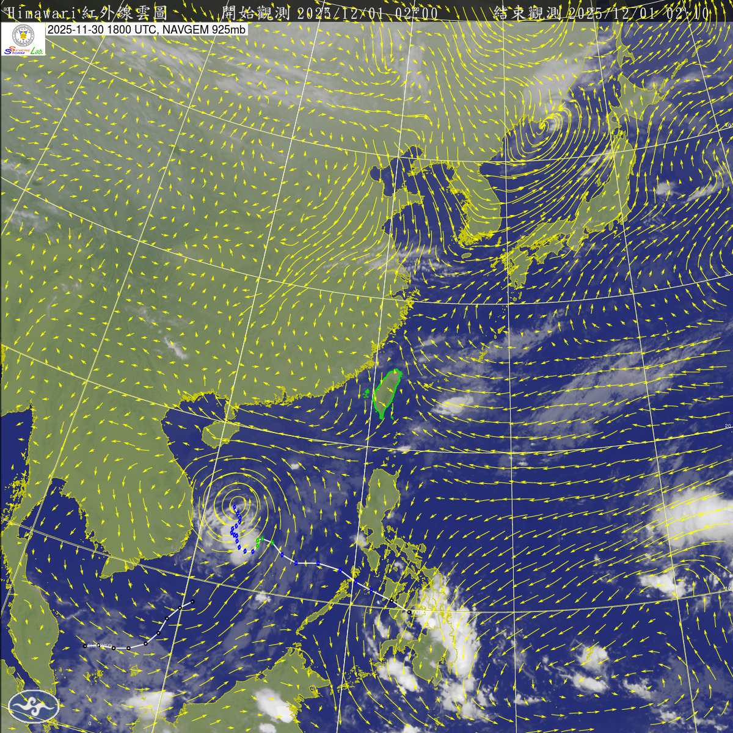Click the small green-outlined Penghu islands

coord(367,393)
